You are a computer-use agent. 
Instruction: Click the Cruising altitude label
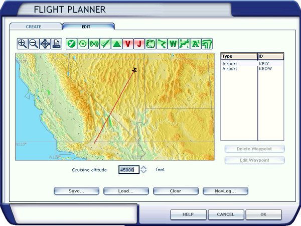(x=89, y=170)
